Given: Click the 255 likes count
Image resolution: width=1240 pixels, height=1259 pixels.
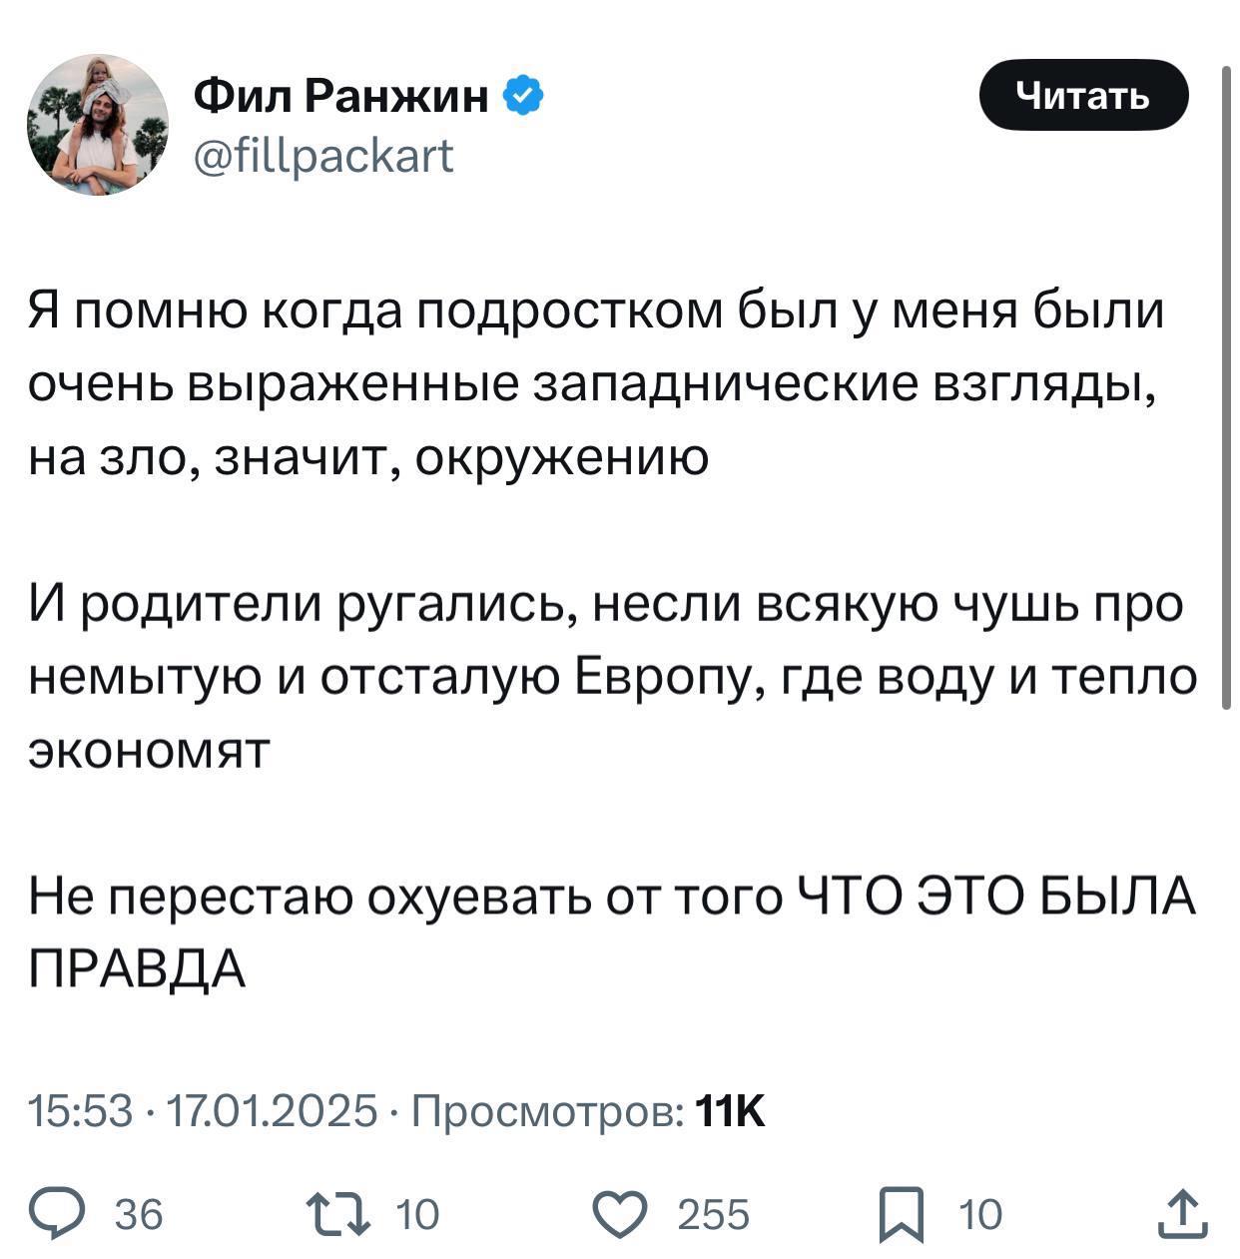Looking at the screenshot, I should [x=713, y=1215].
